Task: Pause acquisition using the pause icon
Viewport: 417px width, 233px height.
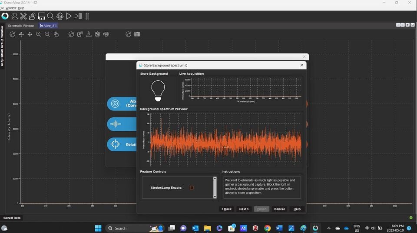Action: point(87,16)
